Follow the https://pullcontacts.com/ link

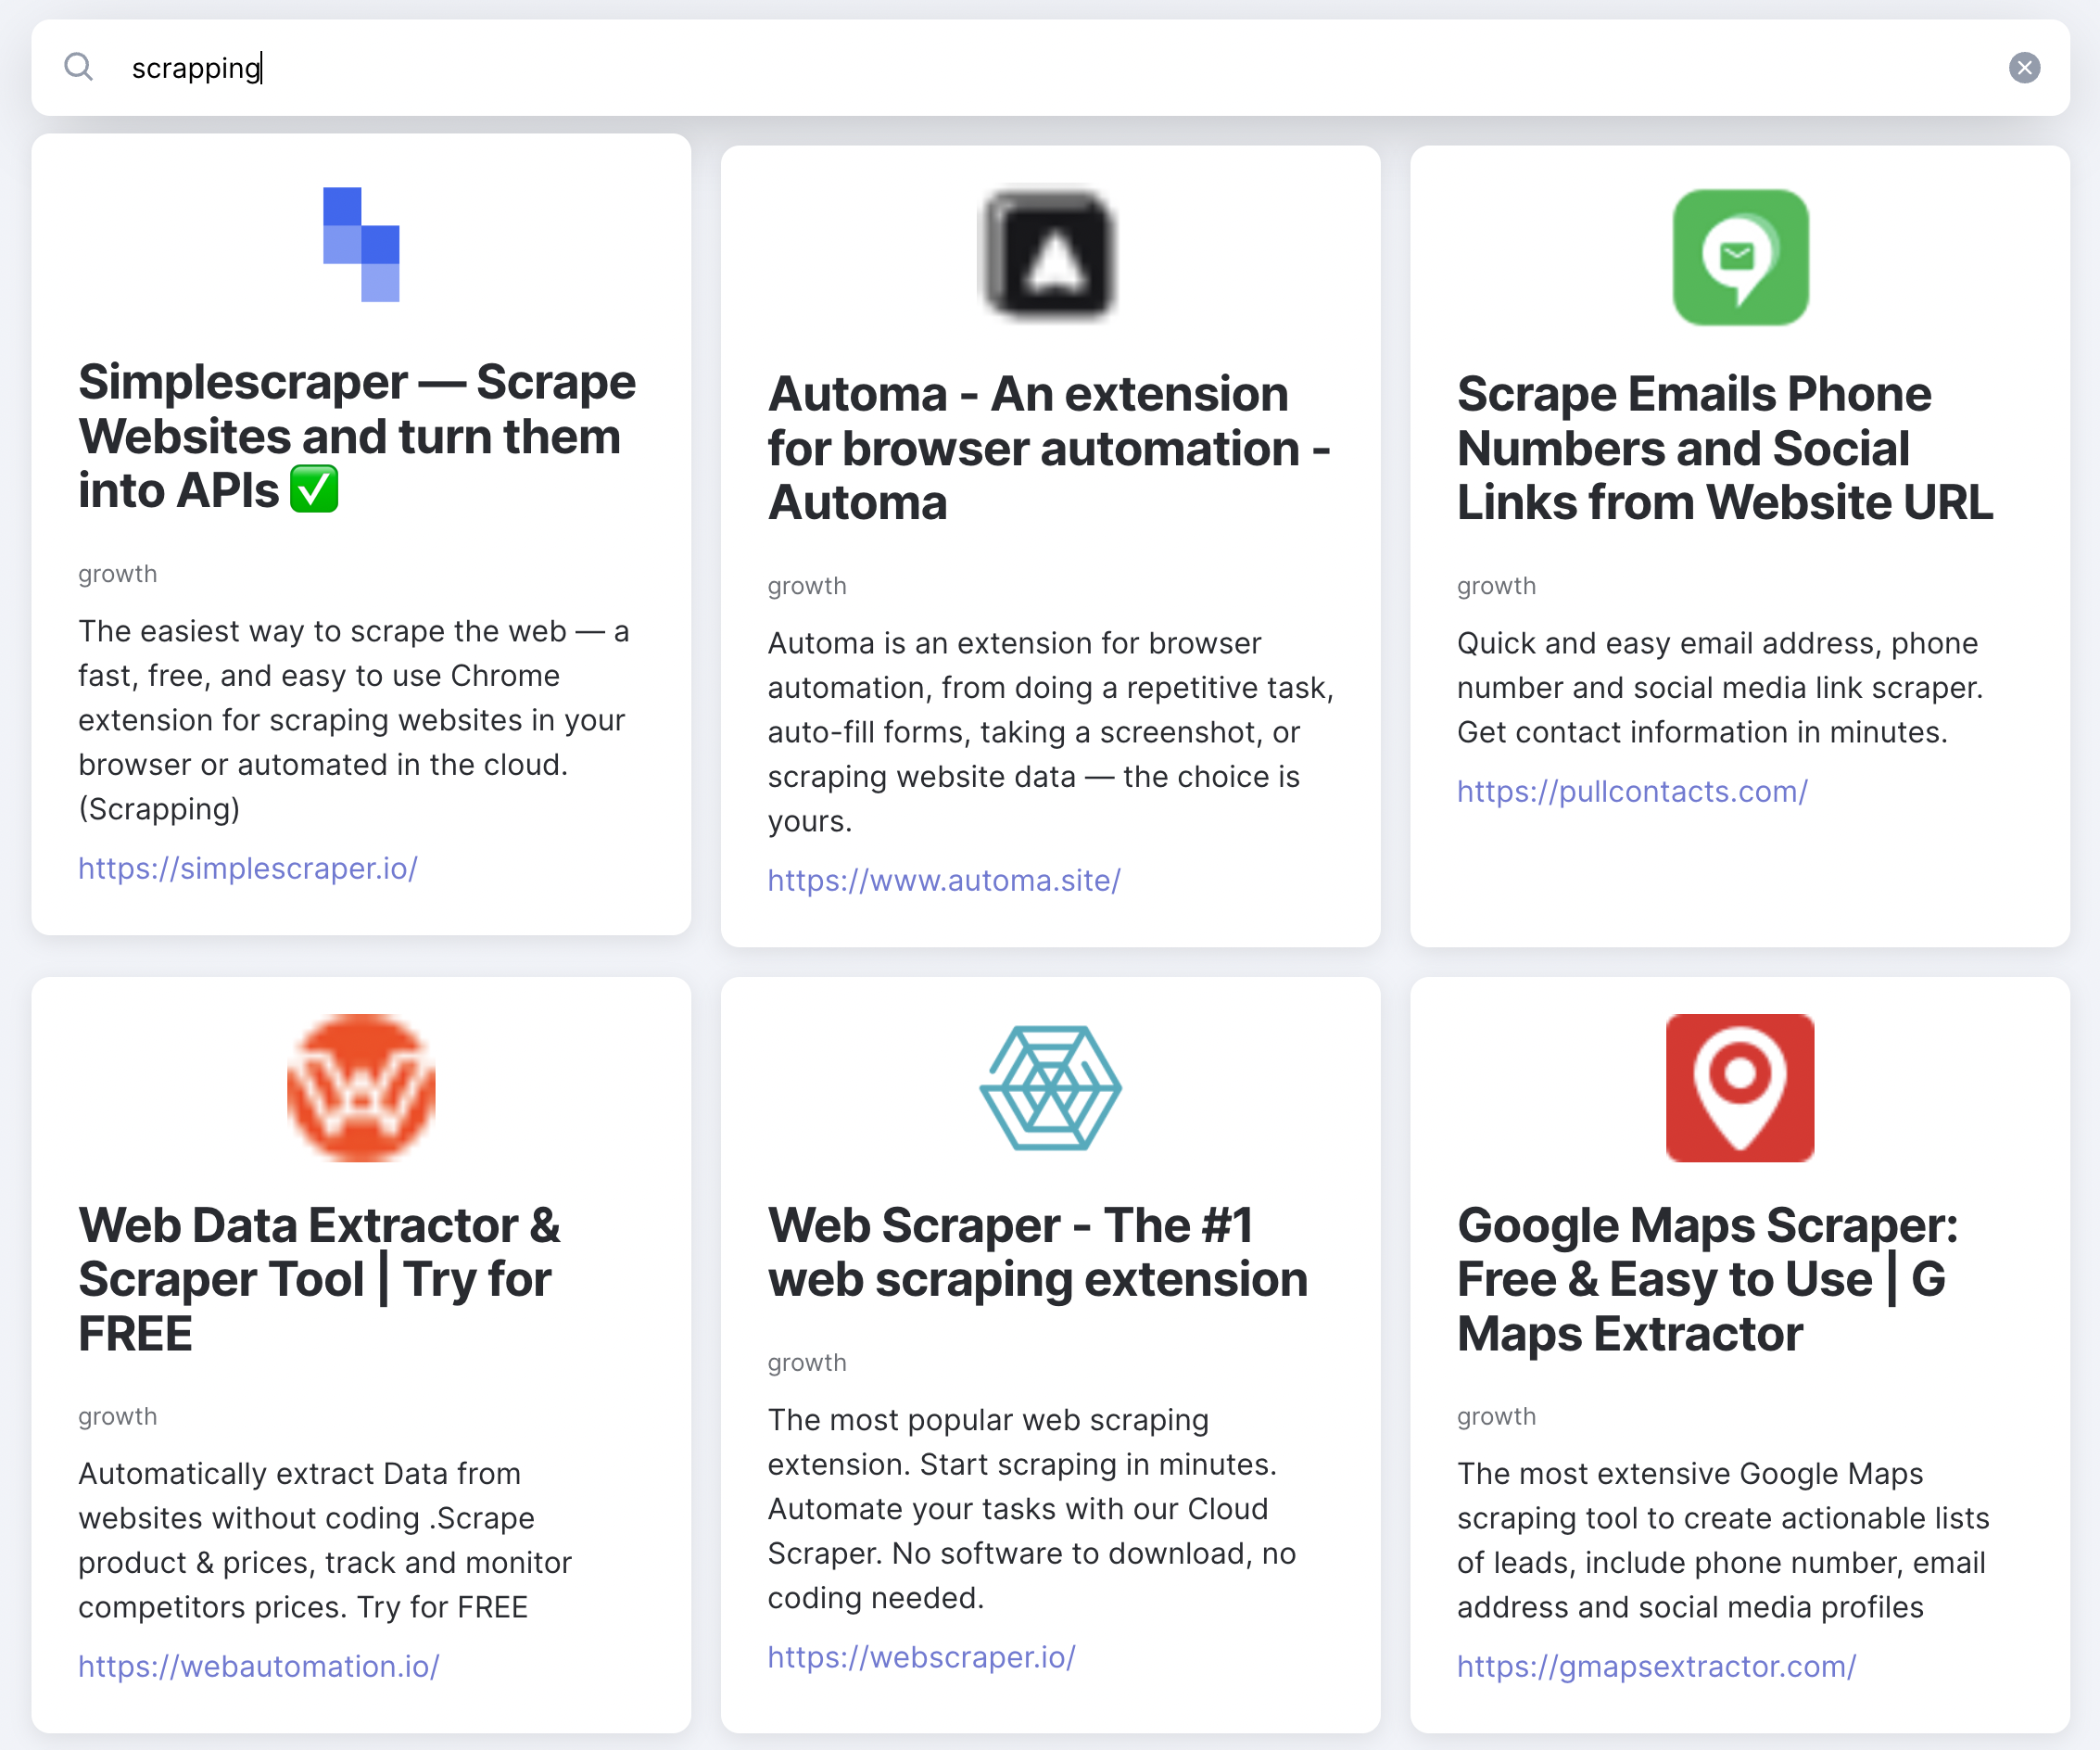(x=1632, y=791)
